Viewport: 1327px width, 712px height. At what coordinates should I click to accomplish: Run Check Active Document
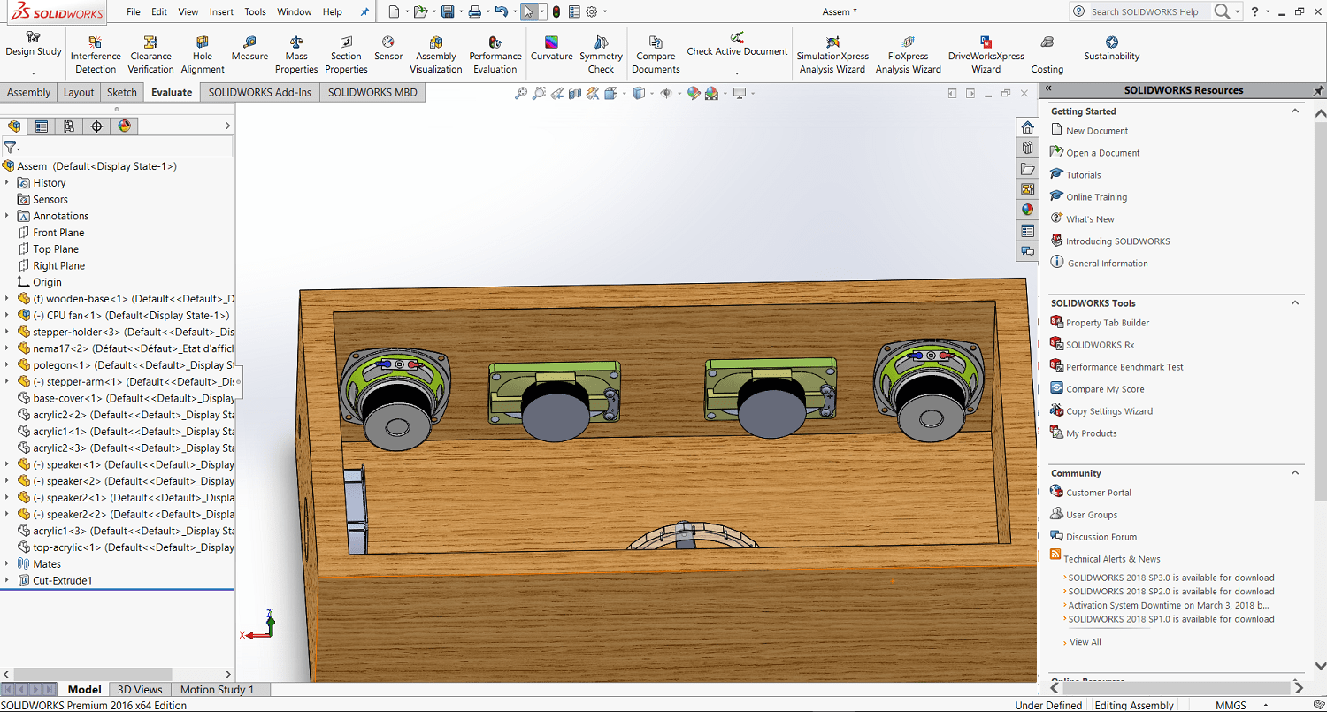[737, 44]
